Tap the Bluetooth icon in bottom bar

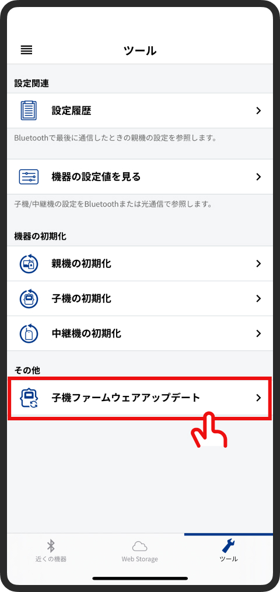click(51, 545)
